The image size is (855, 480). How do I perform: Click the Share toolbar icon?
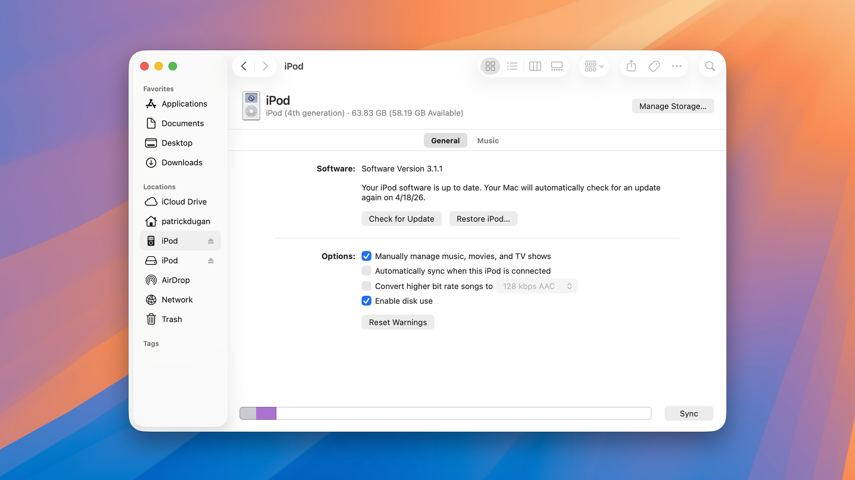point(631,66)
